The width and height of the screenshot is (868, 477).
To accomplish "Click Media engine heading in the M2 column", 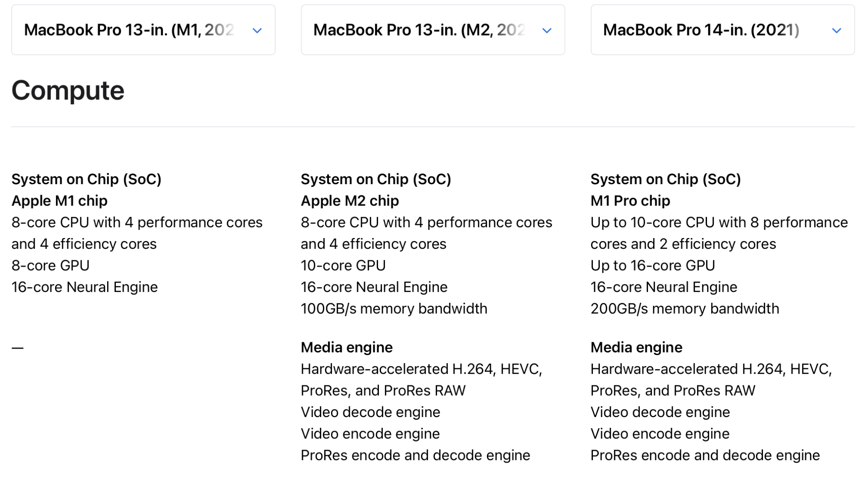I will [x=346, y=347].
